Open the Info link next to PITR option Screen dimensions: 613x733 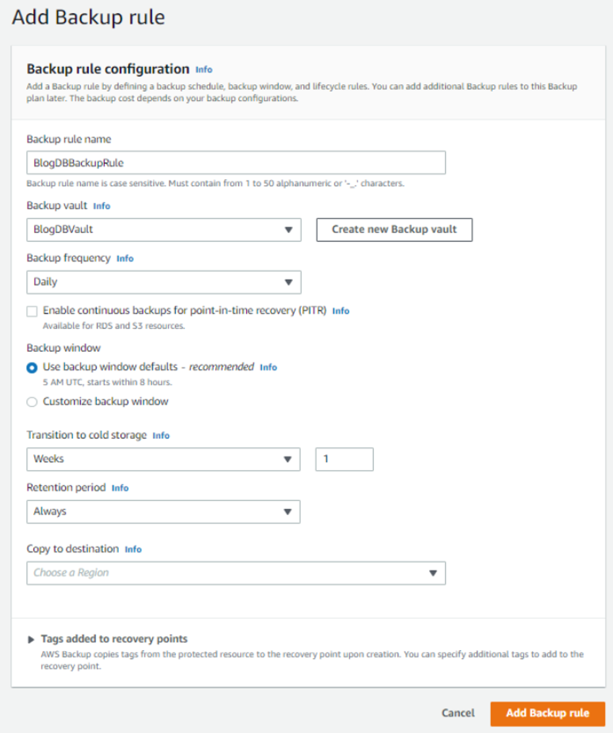pos(341,311)
